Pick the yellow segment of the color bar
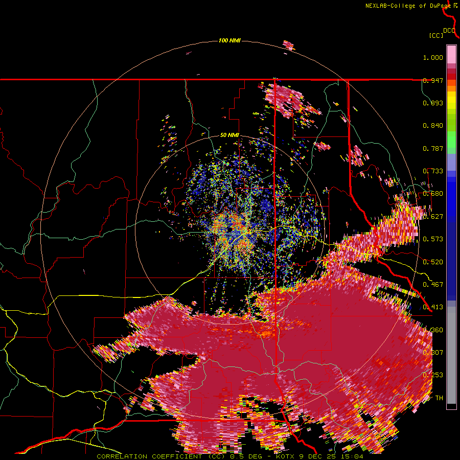The width and height of the screenshot is (460, 460). [x=451, y=101]
